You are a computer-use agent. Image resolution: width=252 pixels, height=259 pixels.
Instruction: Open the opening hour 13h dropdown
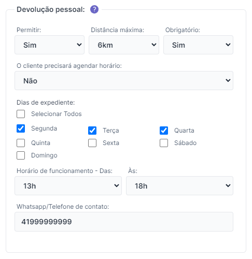coord(68,186)
